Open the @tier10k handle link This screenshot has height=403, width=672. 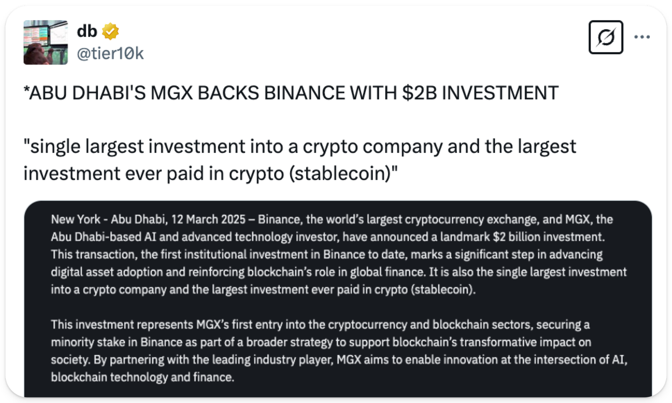110,53
